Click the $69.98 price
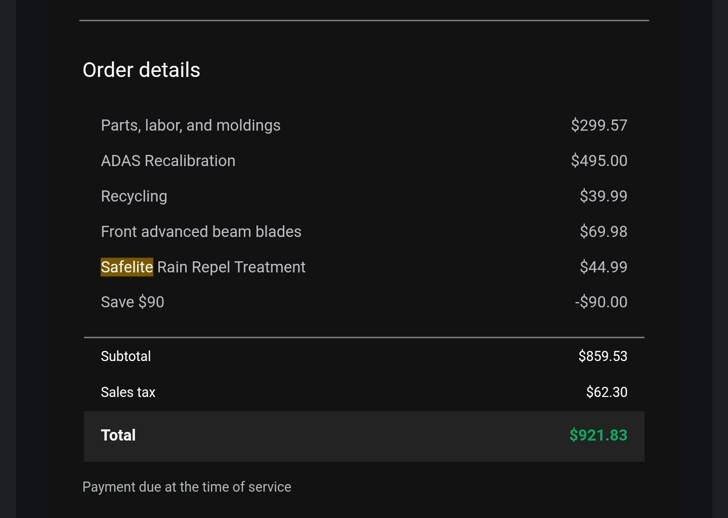Viewport: 728px width, 518px height. 604,231
